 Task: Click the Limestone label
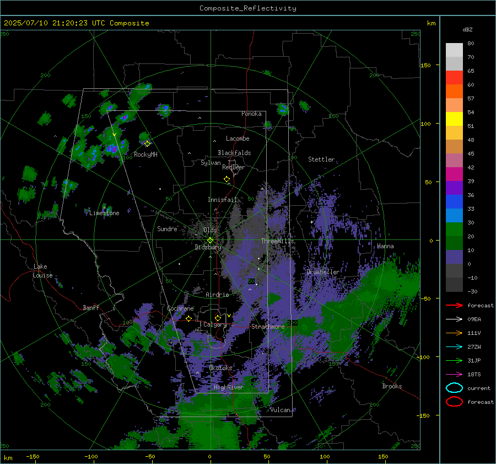tap(104, 213)
